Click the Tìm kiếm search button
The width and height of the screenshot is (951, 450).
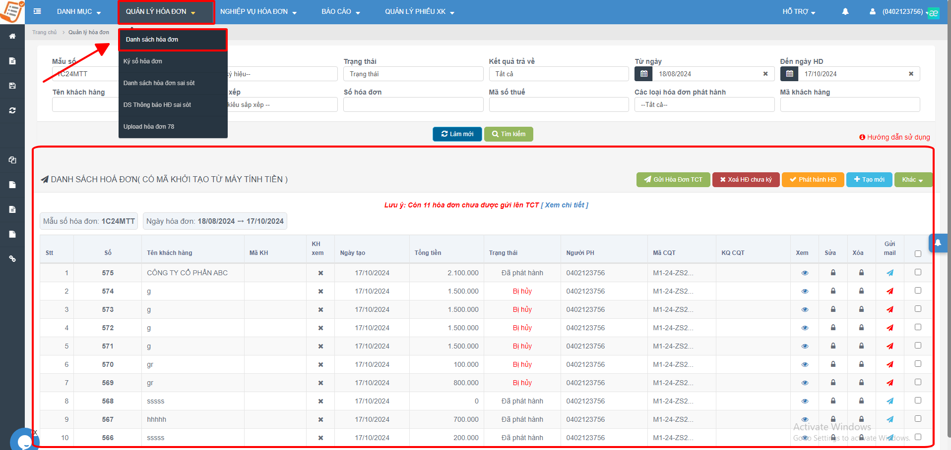(x=508, y=134)
